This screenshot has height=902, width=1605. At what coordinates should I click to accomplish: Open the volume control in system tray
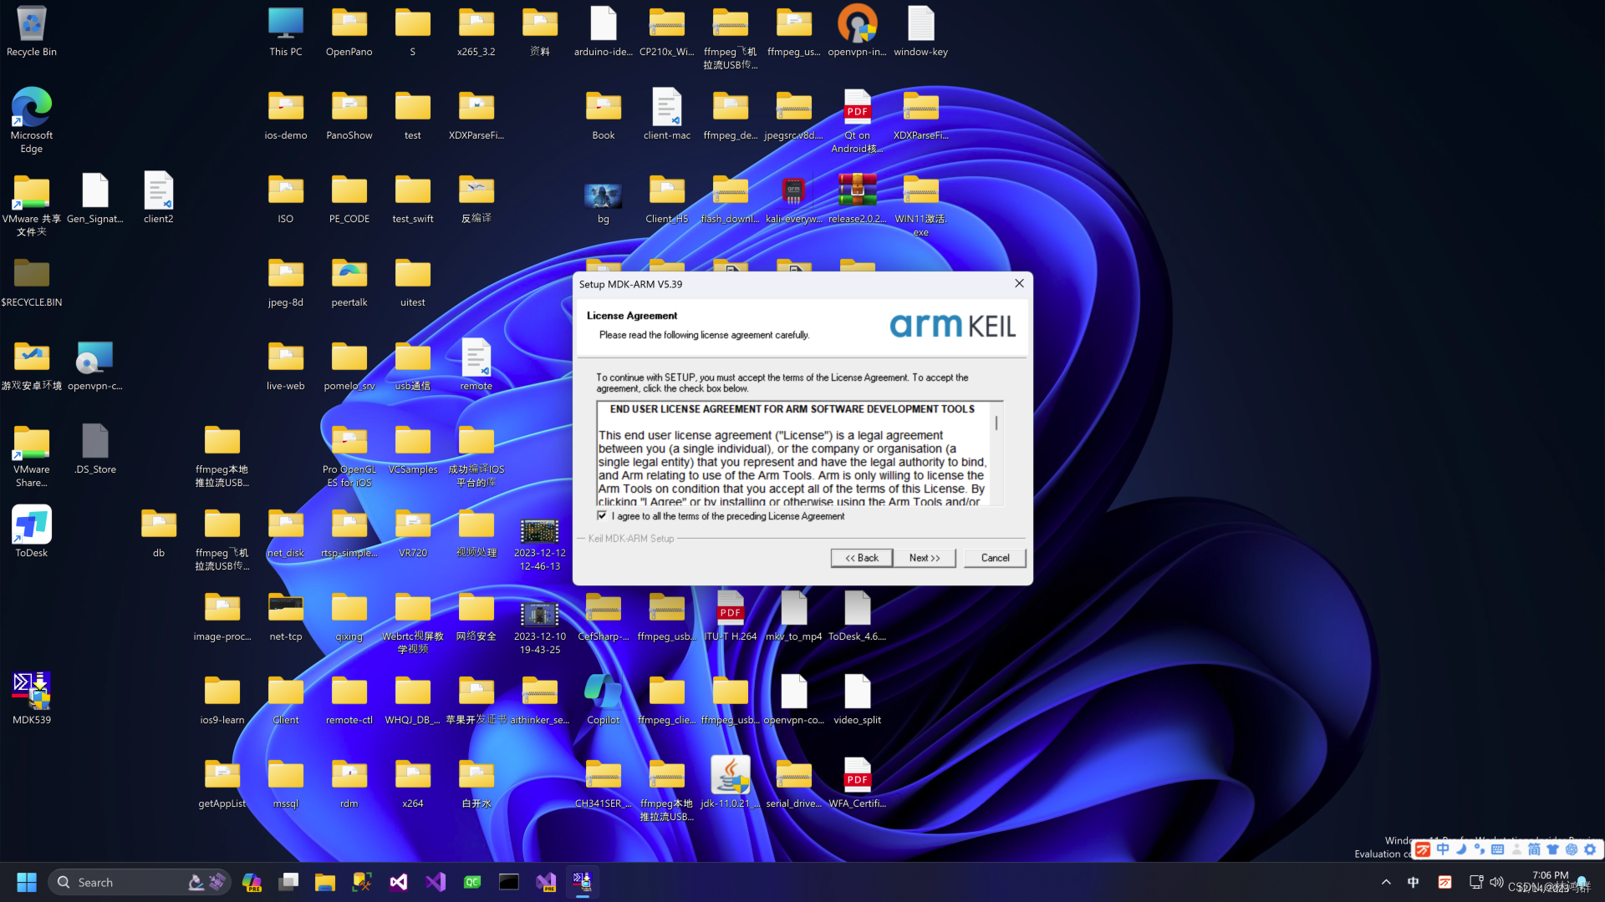(x=1496, y=882)
